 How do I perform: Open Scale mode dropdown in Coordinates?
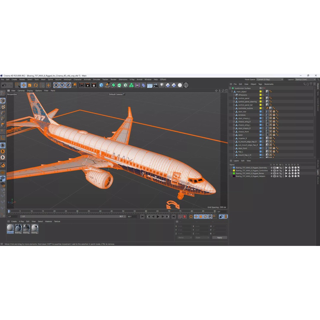202,238
